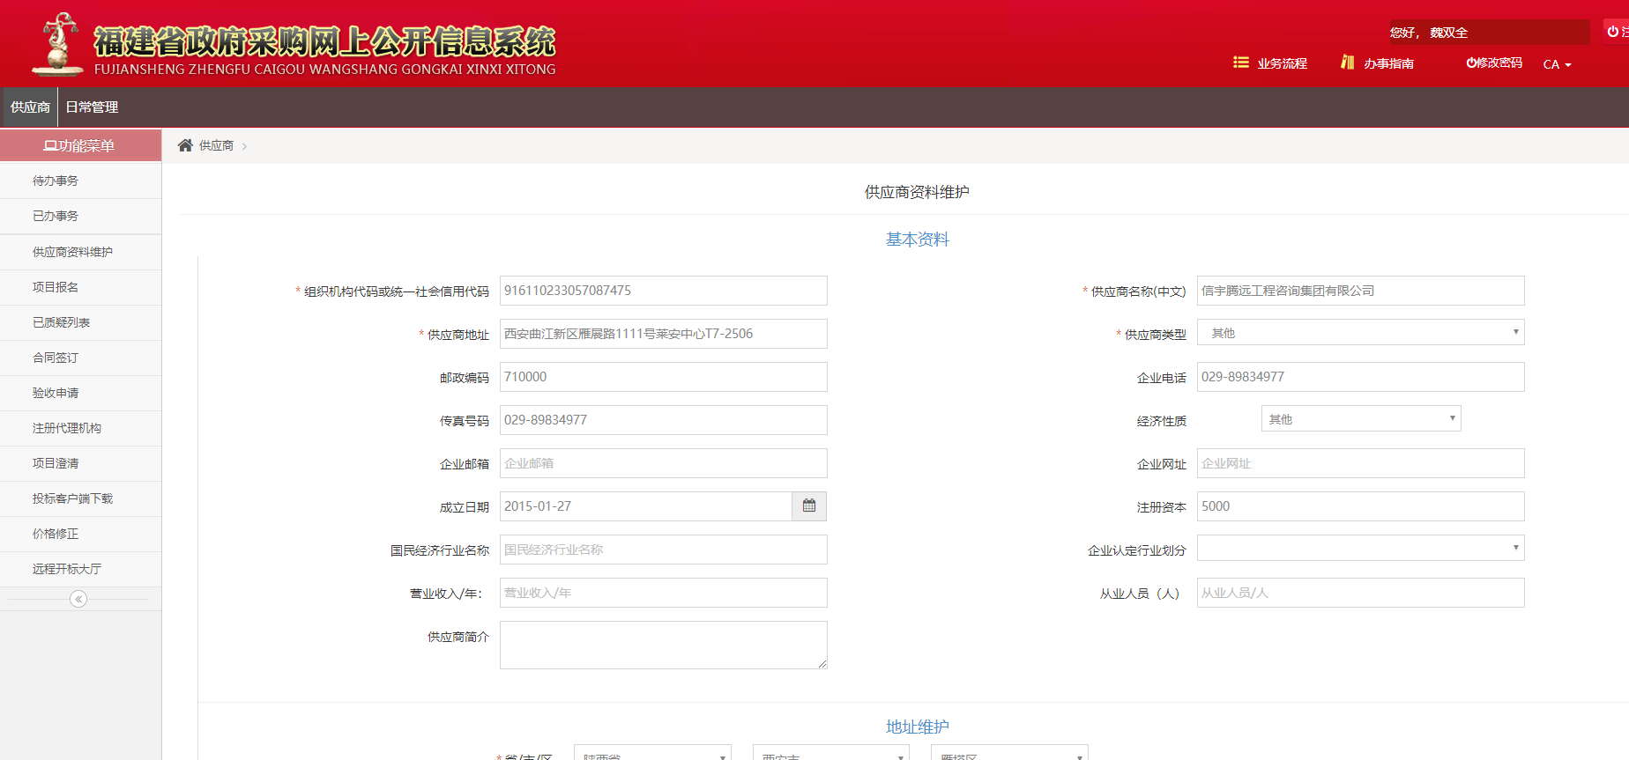
Task: Click the 营业收入/年 input field
Action: [663, 593]
